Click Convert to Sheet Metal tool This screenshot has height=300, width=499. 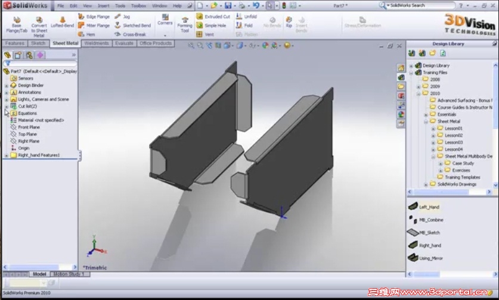(x=39, y=27)
